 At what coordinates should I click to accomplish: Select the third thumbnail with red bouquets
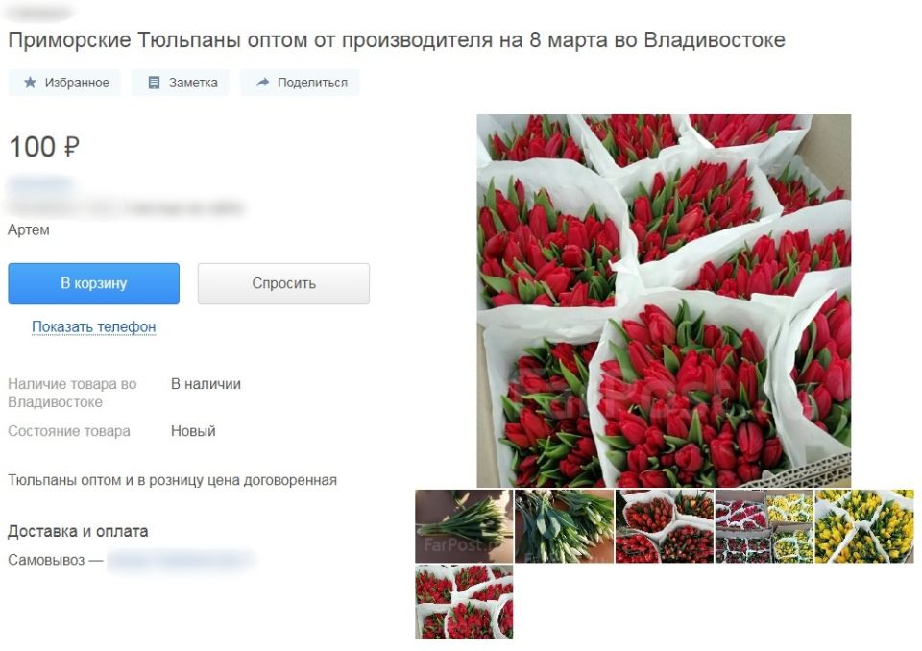point(664,526)
